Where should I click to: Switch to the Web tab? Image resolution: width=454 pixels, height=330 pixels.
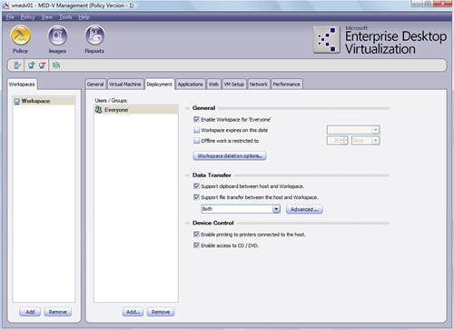(213, 85)
